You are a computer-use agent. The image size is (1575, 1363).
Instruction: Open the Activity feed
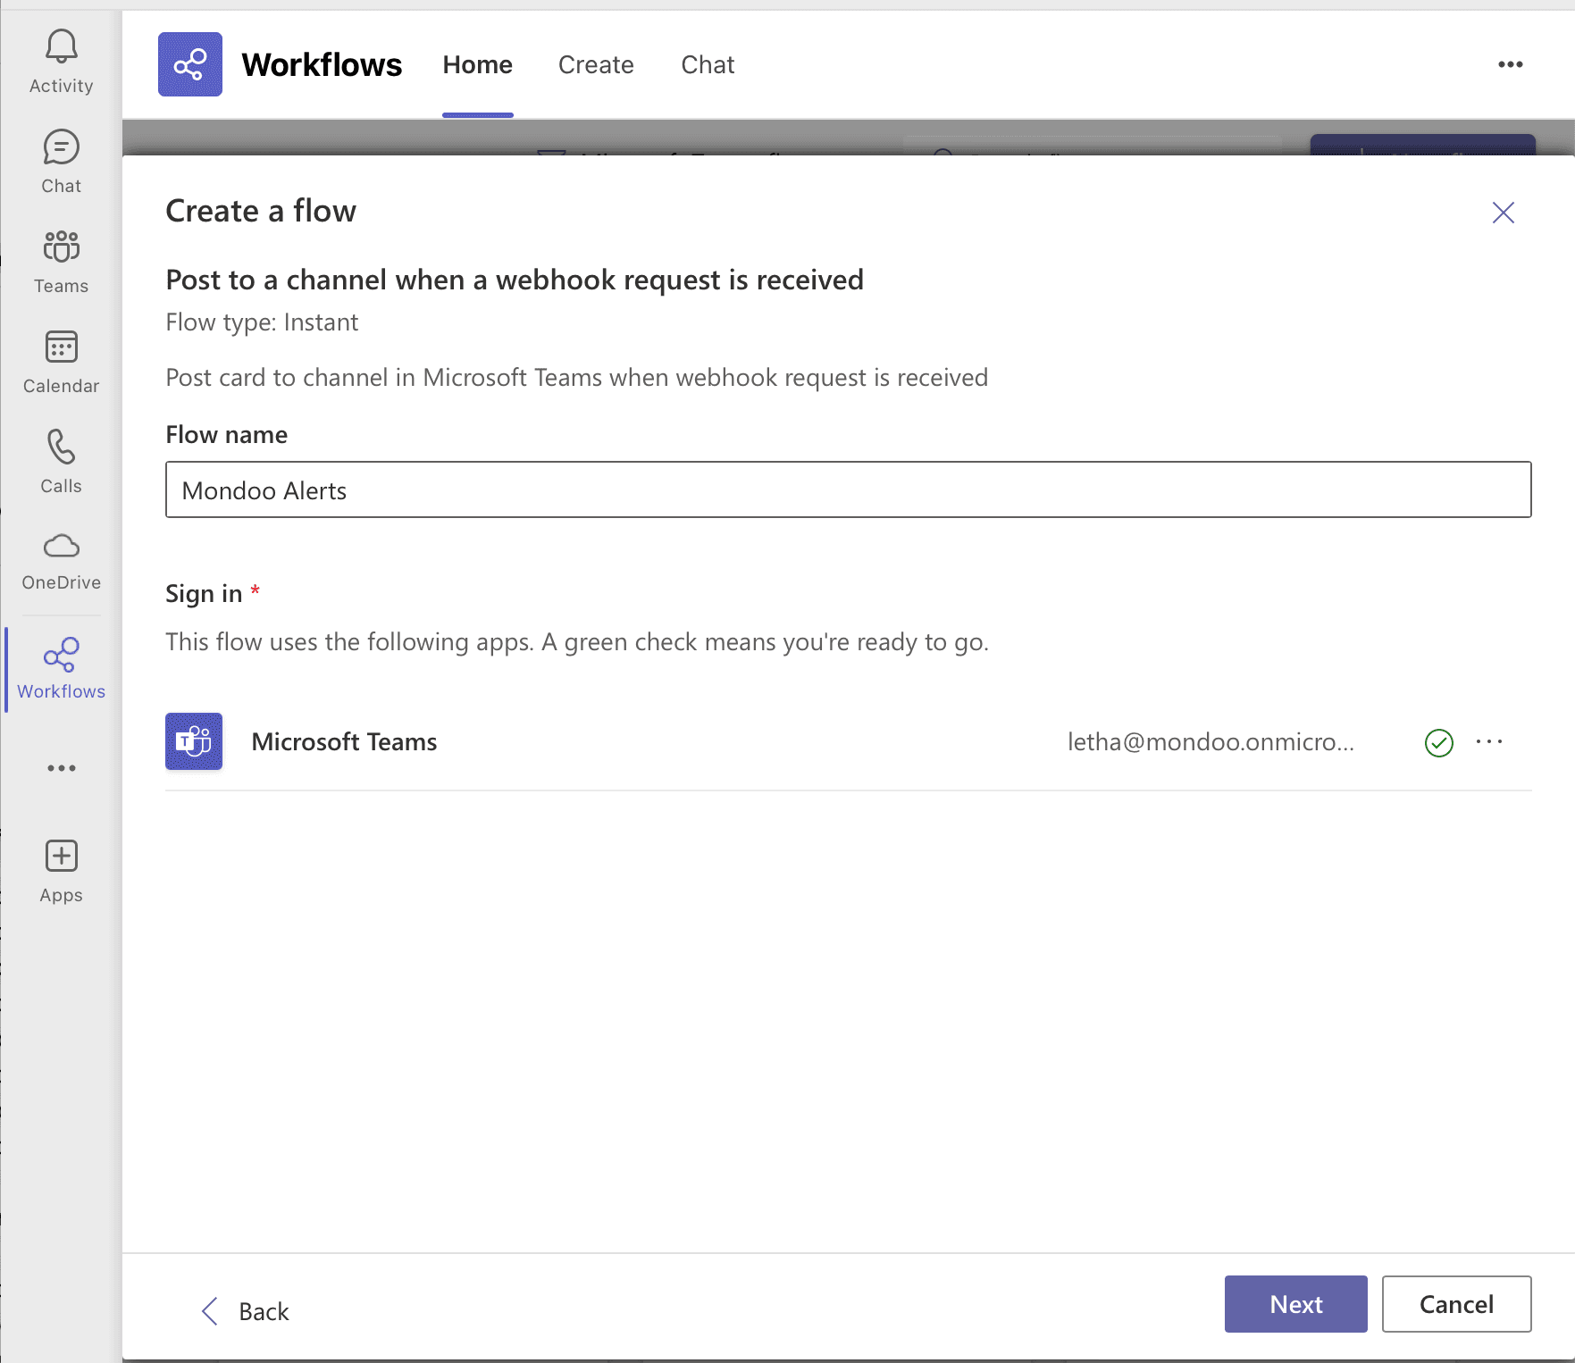(x=60, y=61)
